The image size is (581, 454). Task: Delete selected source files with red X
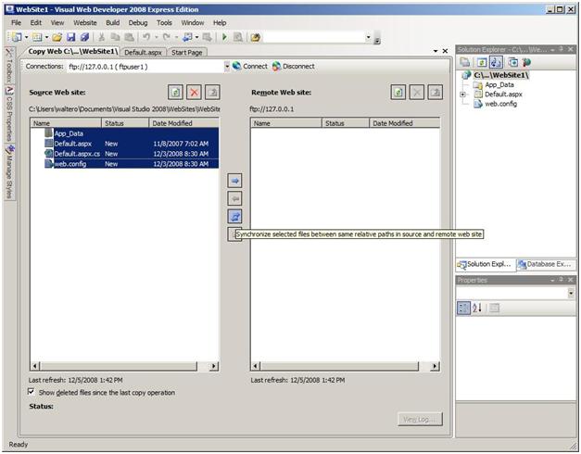[x=194, y=93]
